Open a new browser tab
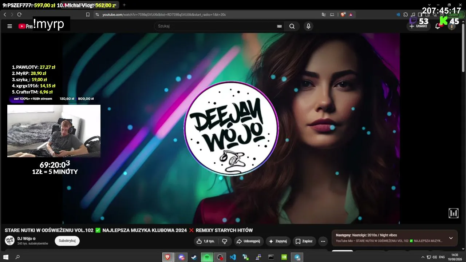Image resolution: width=466 pixels, height=262 pixels. [124, 5]
